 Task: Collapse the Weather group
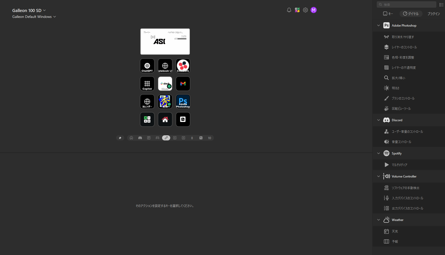click(x=379, y=220)
